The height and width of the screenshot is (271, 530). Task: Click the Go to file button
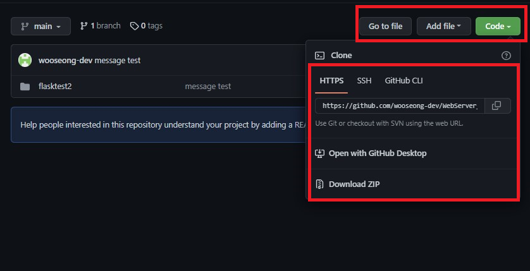[385, 26]
